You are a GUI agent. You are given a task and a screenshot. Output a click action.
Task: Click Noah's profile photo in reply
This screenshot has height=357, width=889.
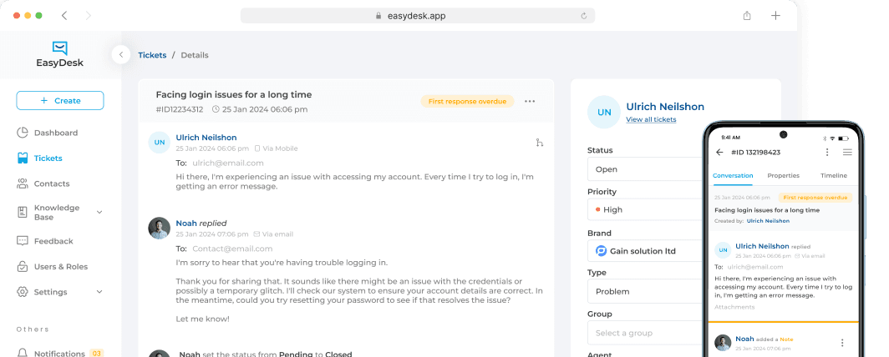(x=160, y=228)
